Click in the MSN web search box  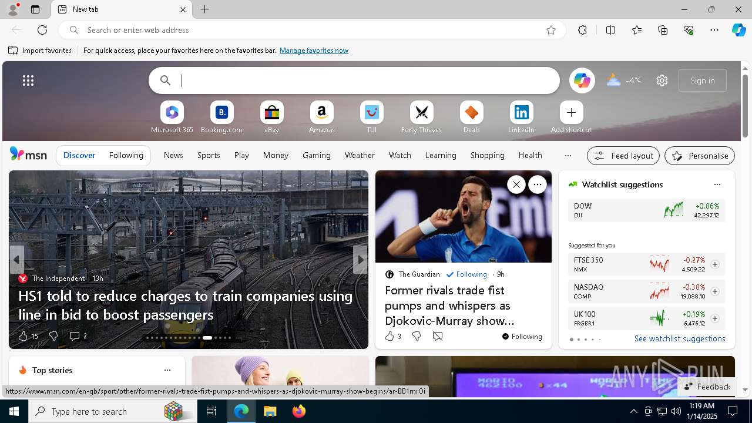pos(354,80)
